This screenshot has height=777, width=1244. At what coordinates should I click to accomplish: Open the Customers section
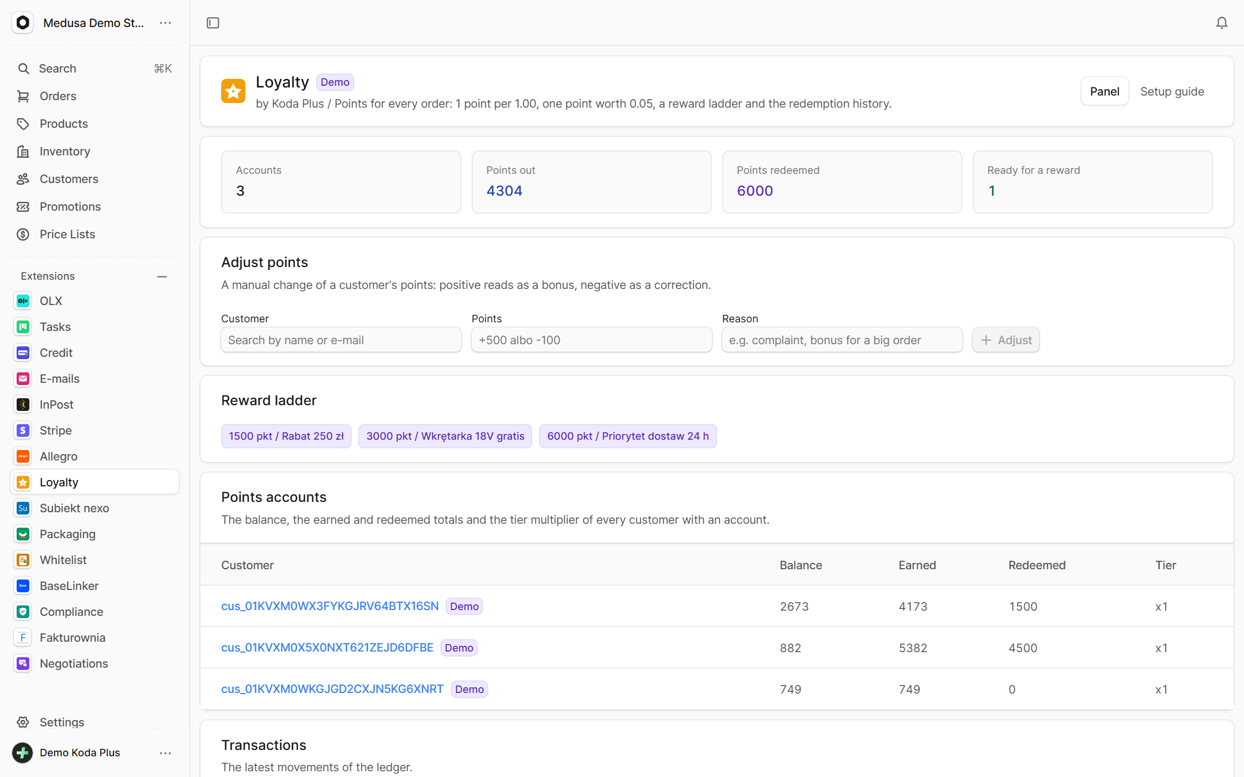tap(95, 179)
